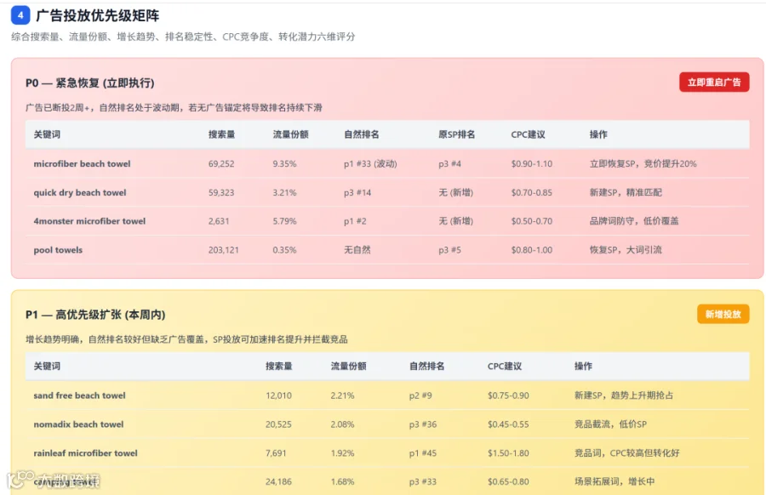
Task: Click action 竞品词，CPC较高但转化好
Action: tap(626, 453)
